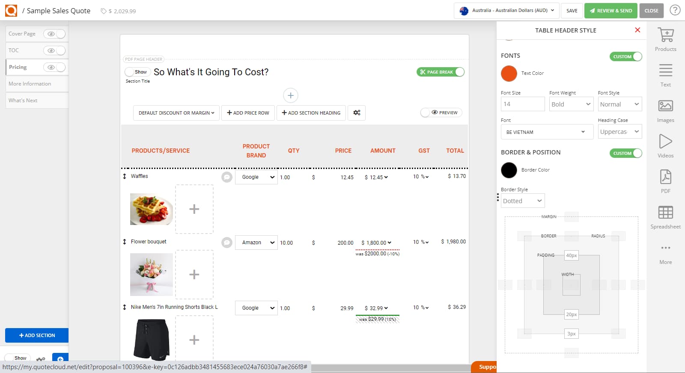
Task: Toggle the Fonts Custom switch
Action: click(x=625, y=56)
